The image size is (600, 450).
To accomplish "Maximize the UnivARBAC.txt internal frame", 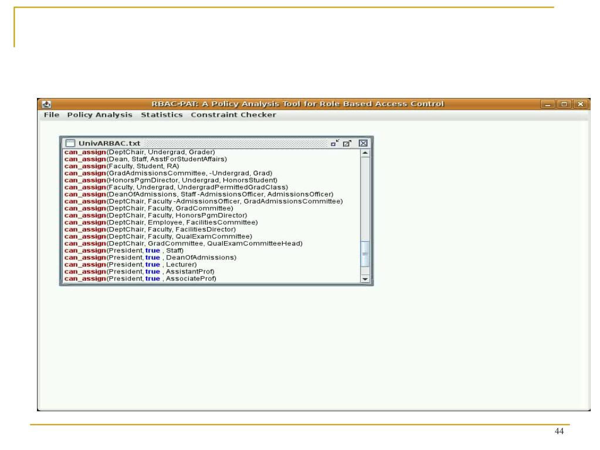I will [347, 143].
